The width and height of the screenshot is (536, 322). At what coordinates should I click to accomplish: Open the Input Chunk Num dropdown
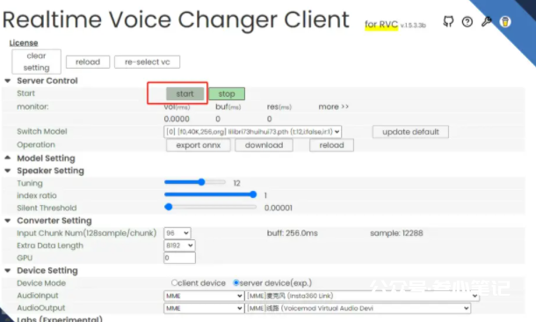[x=177, y=233]
